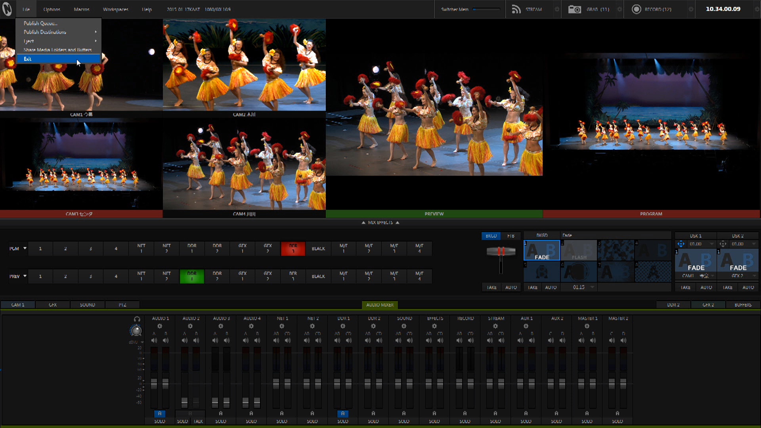Toggle Solo on DDR 1 channel

click(x=343, y=421)
